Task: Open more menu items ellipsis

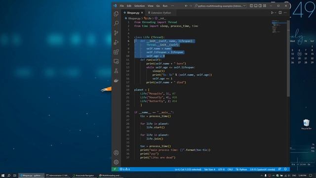Action: coord(172,6)
